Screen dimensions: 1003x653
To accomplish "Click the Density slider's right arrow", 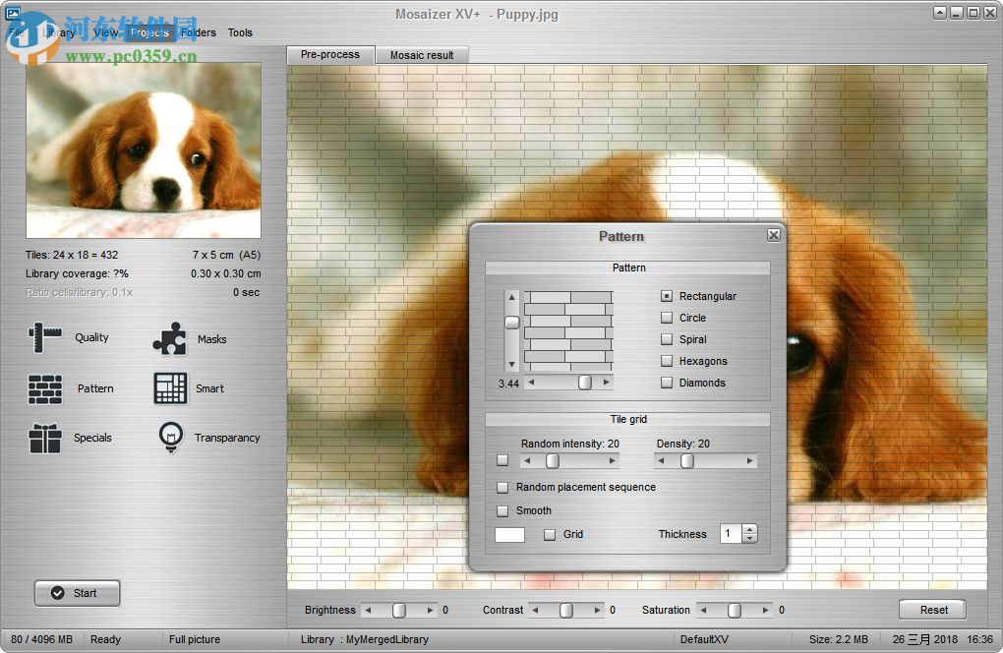I will [x=750, y=460].
